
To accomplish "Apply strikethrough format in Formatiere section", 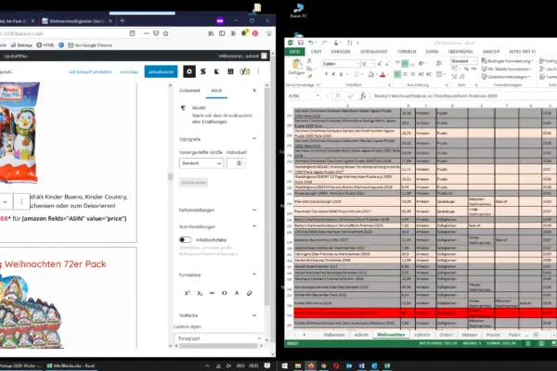I will click(x=212, y=293).
